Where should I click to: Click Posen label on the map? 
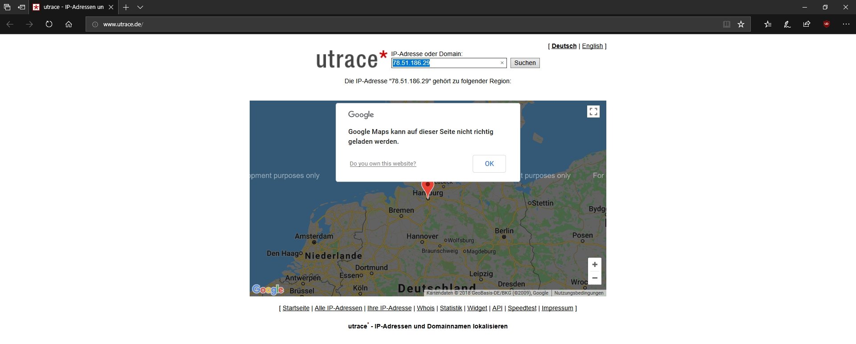click(583, 235)
